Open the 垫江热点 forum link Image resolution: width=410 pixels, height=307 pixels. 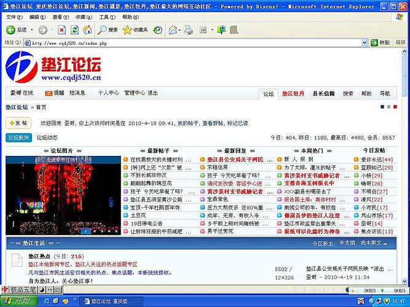(x=39, y=256)
